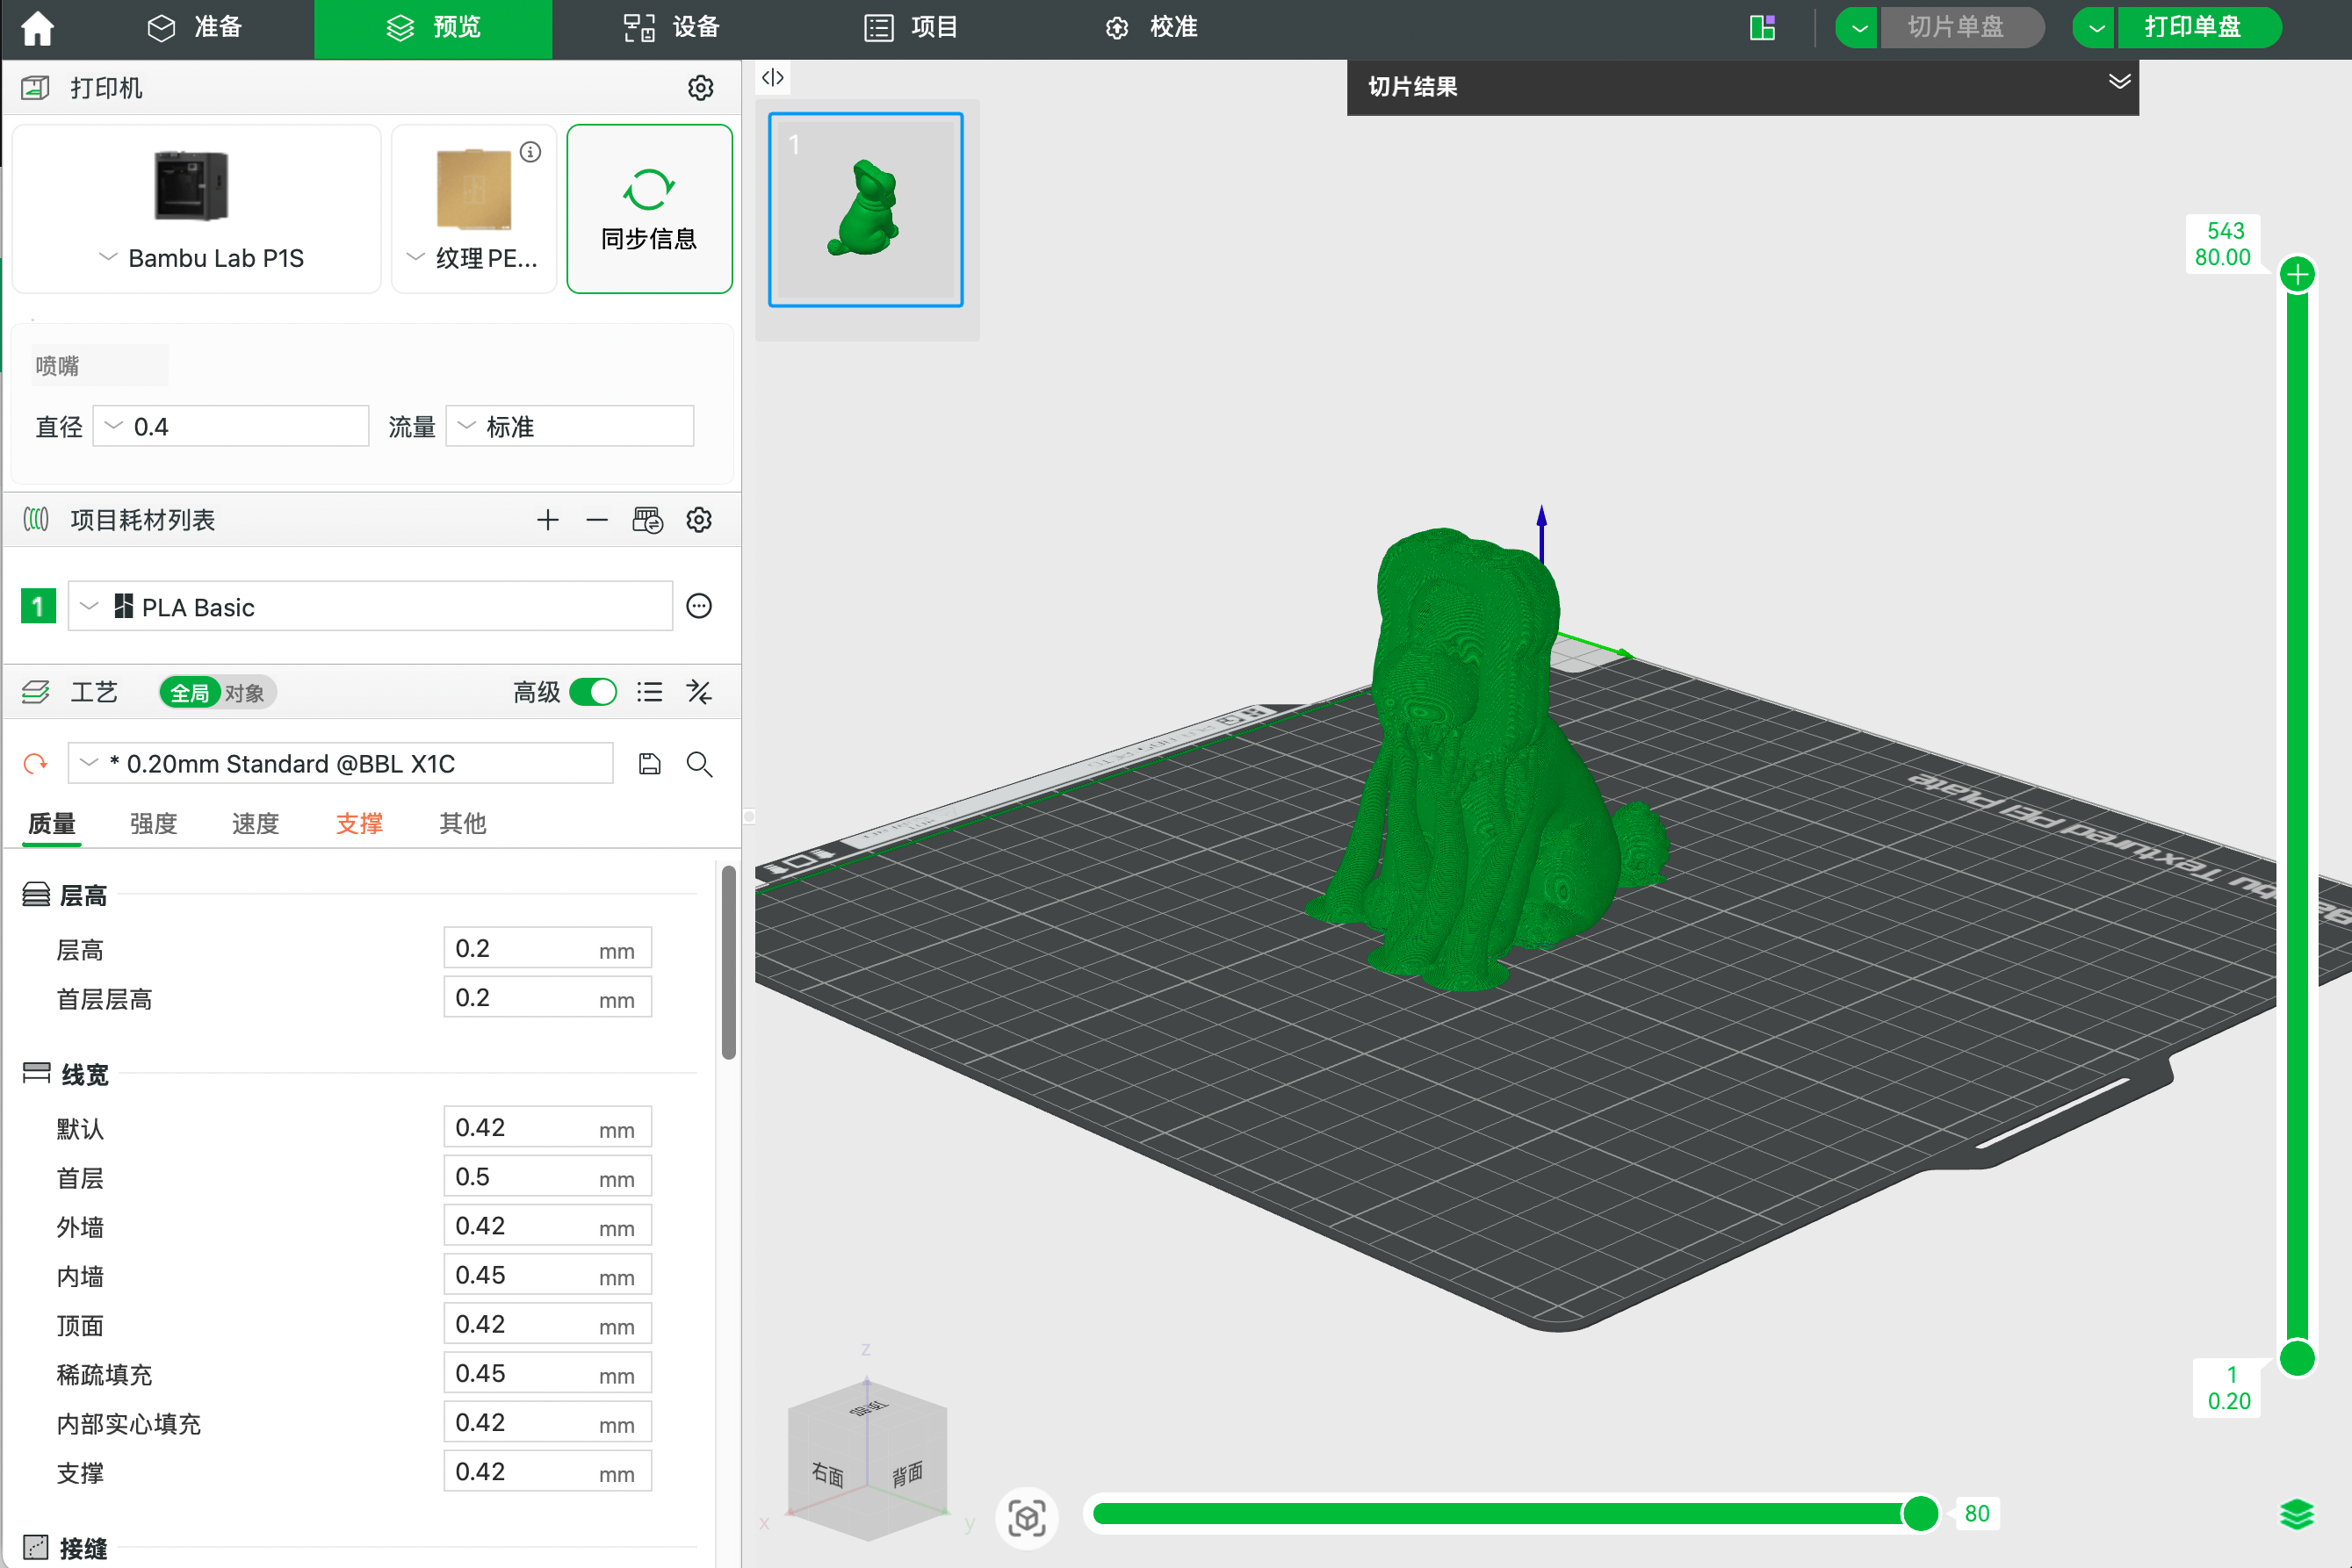Reset process preset changes icon
Screen dimensions: 2352x1568
coord(35,764)
